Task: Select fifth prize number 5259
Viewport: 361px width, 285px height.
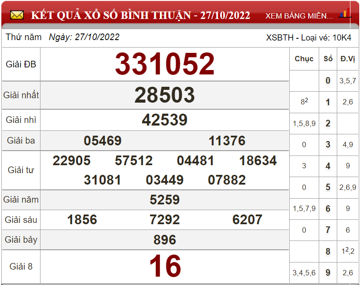Action: pyautogui.click(x=165, y=200)
